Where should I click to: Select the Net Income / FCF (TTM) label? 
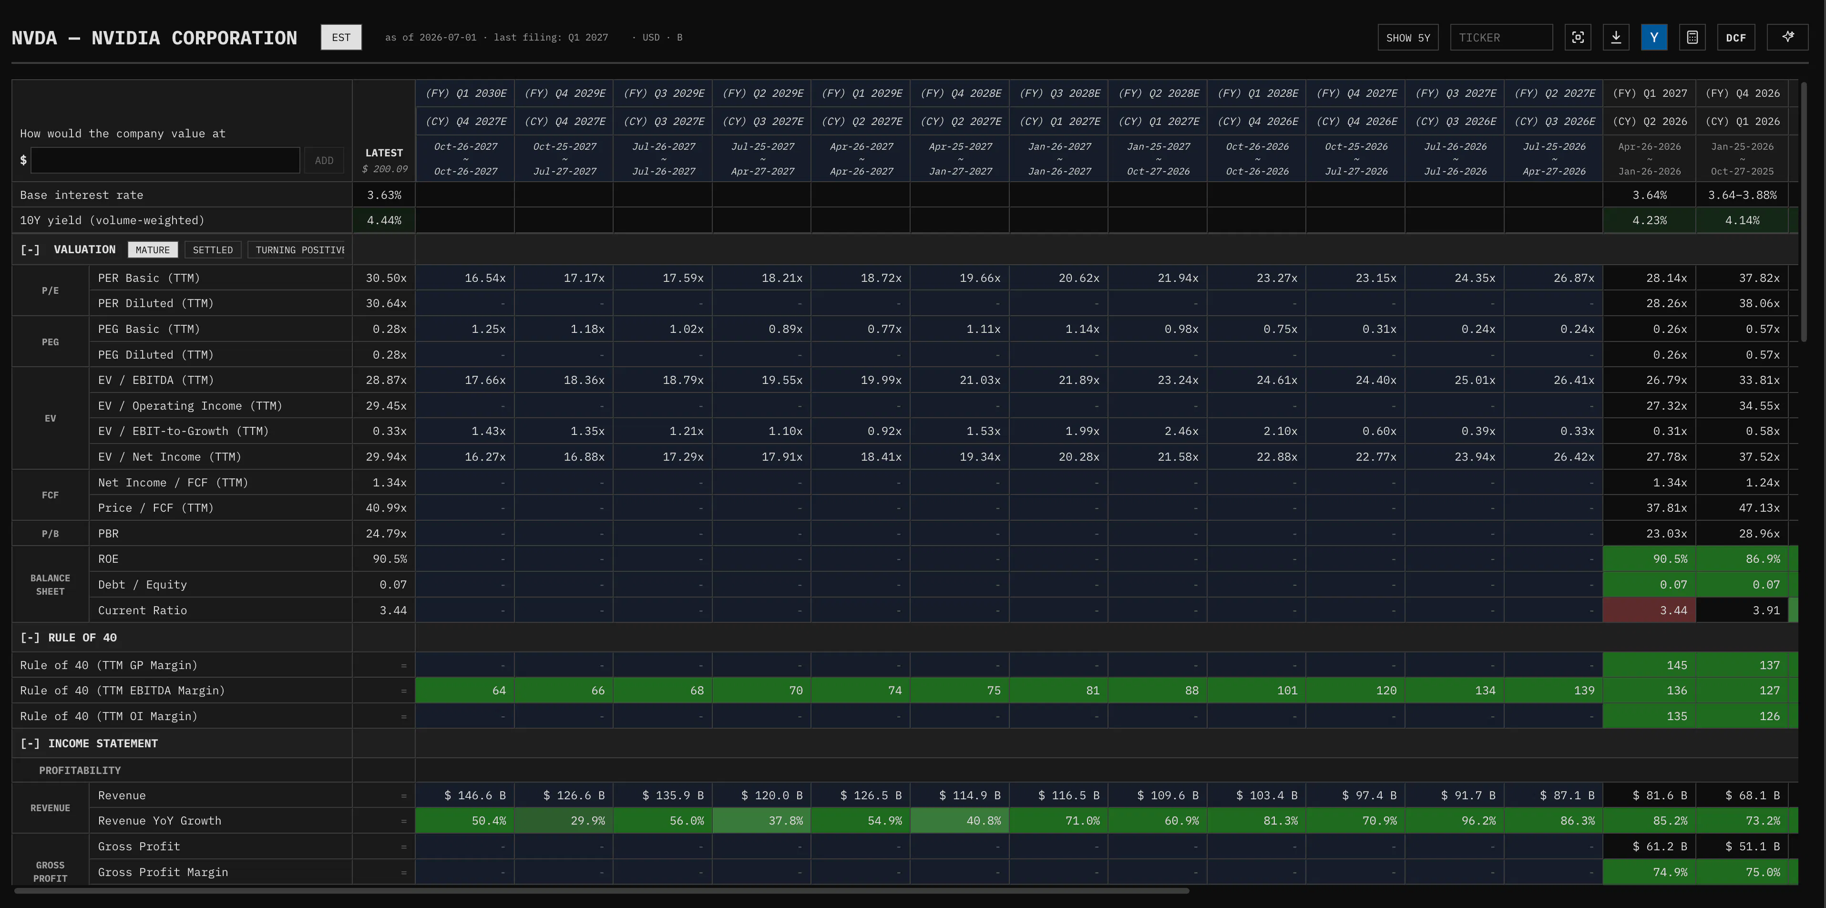pos(173,483)
